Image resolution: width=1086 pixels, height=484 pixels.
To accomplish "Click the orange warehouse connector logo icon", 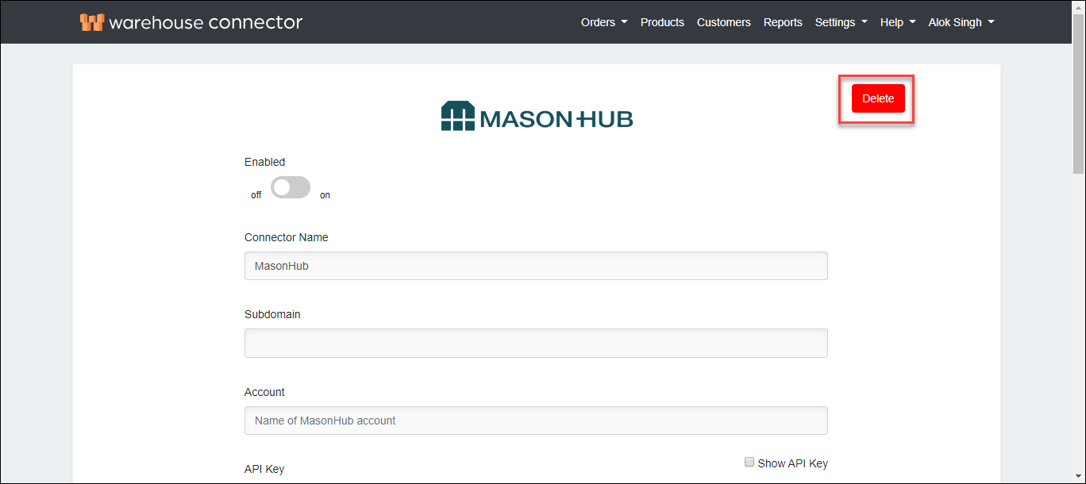I will (x=92, y=22).
